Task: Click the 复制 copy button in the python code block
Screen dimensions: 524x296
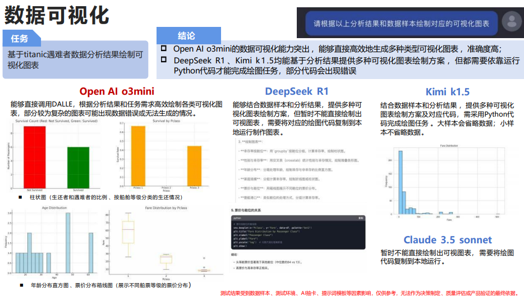Action: point(361,218)
